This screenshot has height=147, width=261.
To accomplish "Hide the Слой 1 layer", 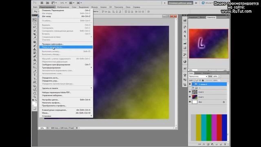I will 190,97.
